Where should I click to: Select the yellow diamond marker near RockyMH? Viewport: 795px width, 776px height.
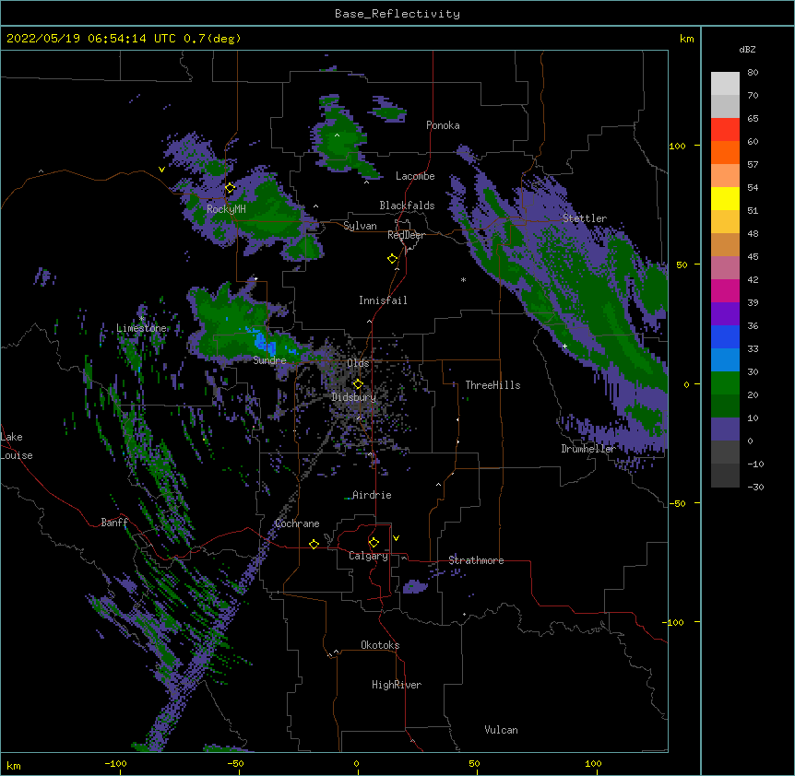pos(230,188)
